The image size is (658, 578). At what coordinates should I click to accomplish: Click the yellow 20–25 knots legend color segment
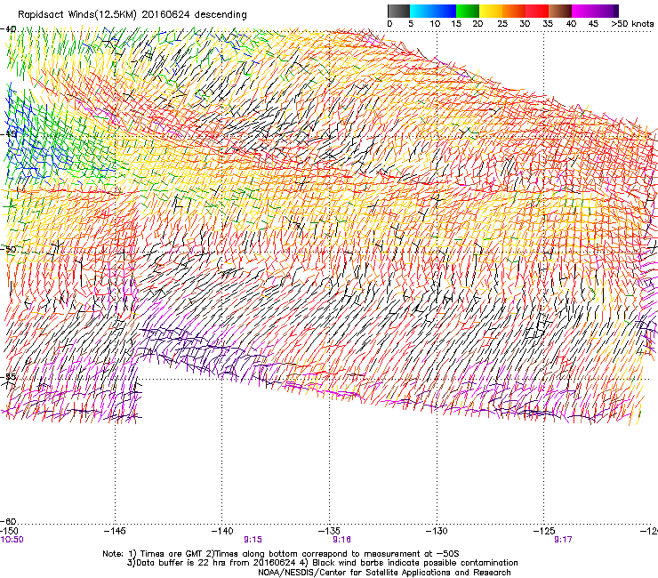coord(491,11)
